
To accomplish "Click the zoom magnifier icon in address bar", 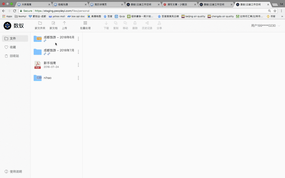I will coord(269,11).
